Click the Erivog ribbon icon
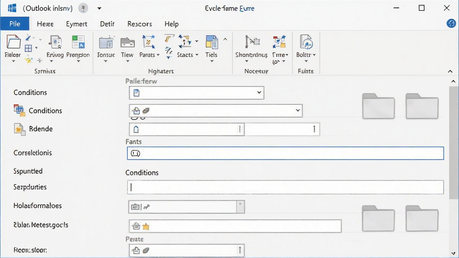 click(x=55, y=42)
